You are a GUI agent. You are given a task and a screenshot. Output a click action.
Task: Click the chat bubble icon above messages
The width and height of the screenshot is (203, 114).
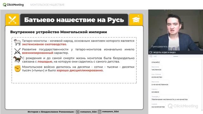click(151, 56)
